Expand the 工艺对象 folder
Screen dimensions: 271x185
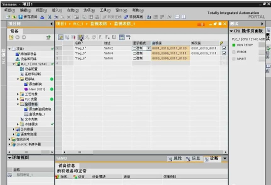pyautogui.click(x=18, y=94)
